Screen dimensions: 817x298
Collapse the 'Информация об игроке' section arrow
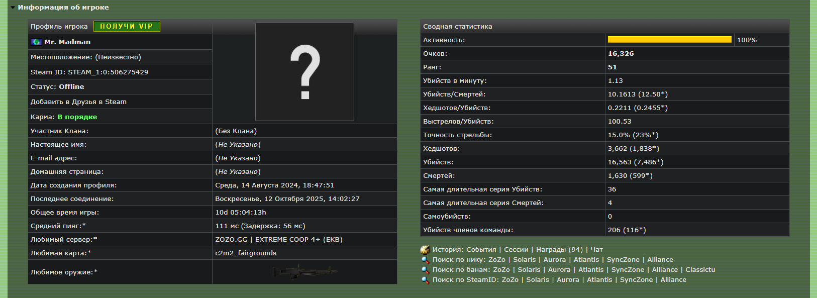pos(13,8)
